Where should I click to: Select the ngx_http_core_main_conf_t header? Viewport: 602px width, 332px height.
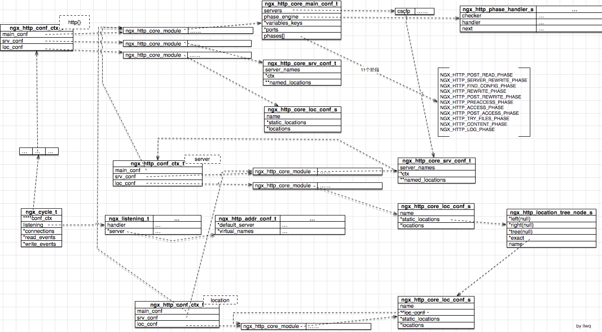tap(301, 4)
